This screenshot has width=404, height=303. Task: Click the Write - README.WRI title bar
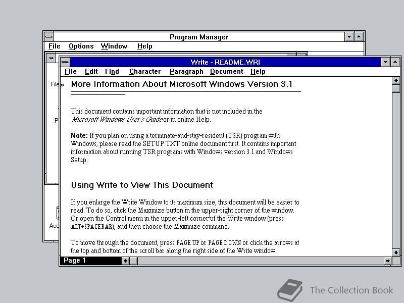click(225, 62)
